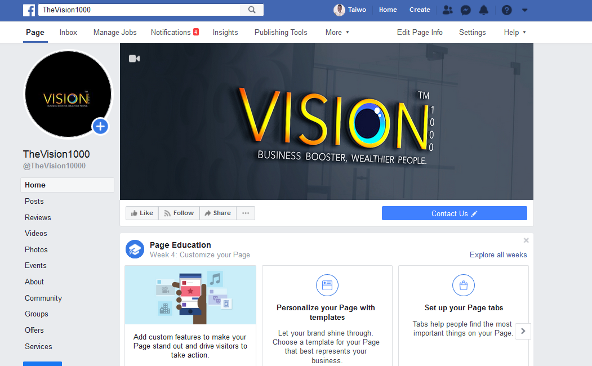Select Groups in the left sidebar
This screenshot has height=366, width=592.
(x=36, y=314)
